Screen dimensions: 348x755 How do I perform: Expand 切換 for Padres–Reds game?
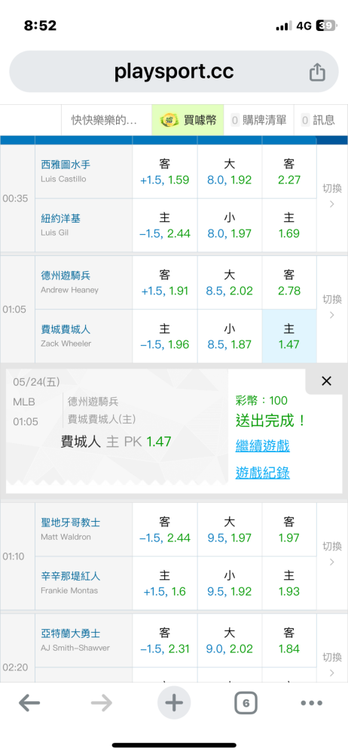point(331,553)
